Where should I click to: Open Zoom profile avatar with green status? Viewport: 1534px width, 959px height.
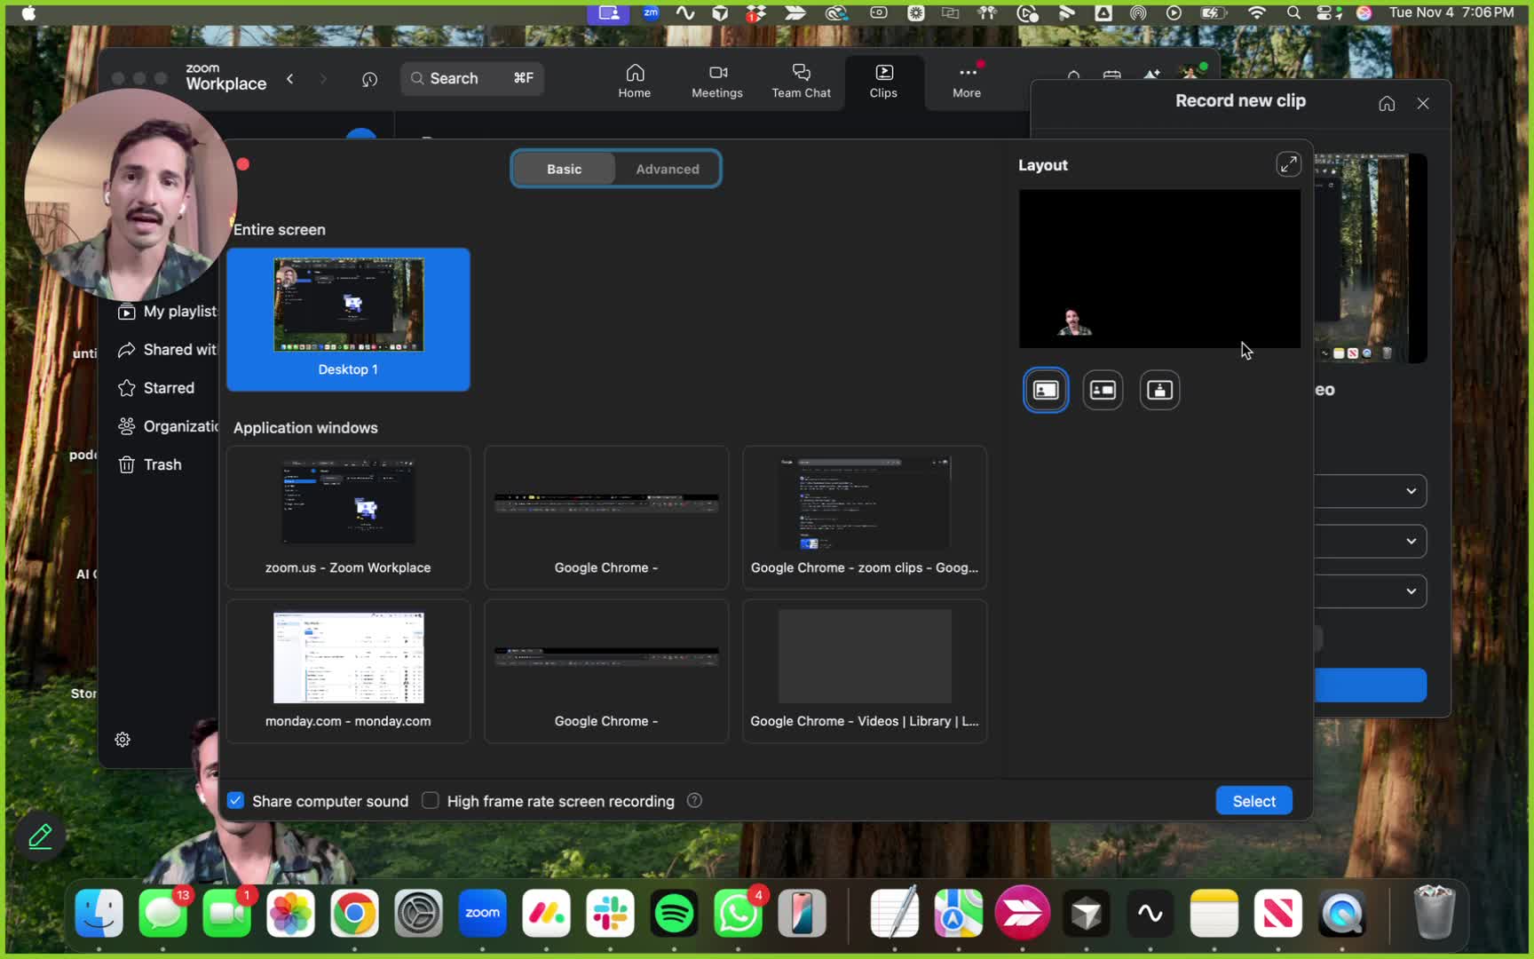pyautogui.click(x=1191, y=75)
